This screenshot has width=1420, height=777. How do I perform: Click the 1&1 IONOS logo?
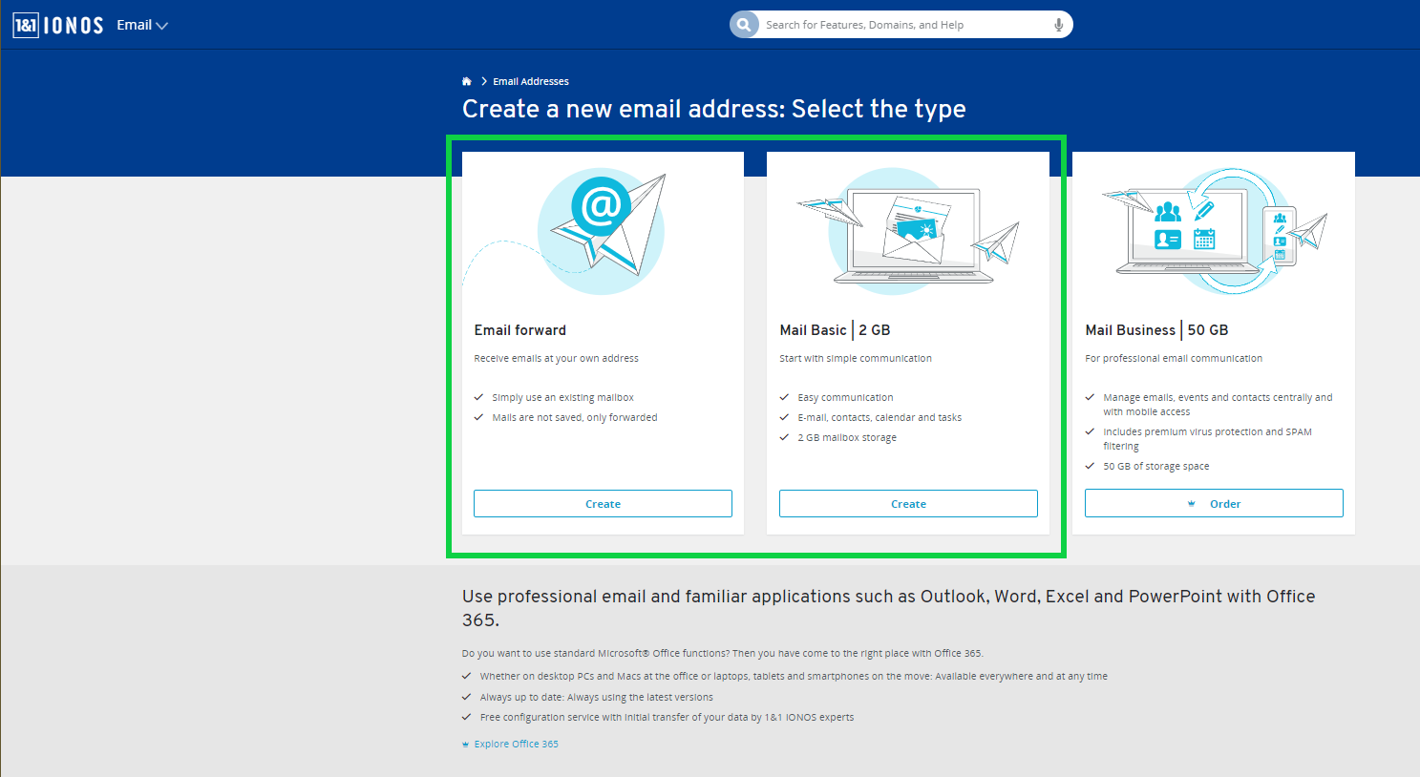pyautogui.click(x=58, y=25)
